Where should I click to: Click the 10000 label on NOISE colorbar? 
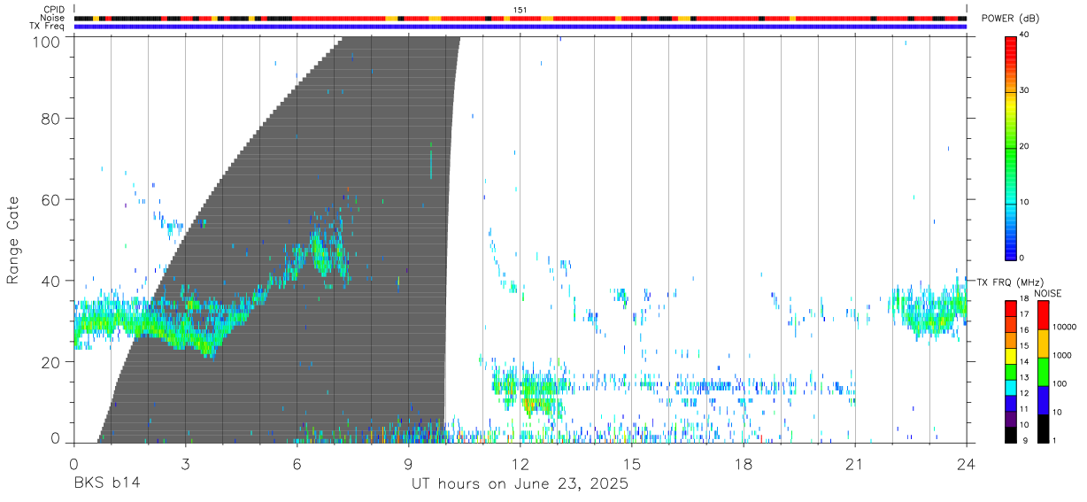tap(1064, 328)
